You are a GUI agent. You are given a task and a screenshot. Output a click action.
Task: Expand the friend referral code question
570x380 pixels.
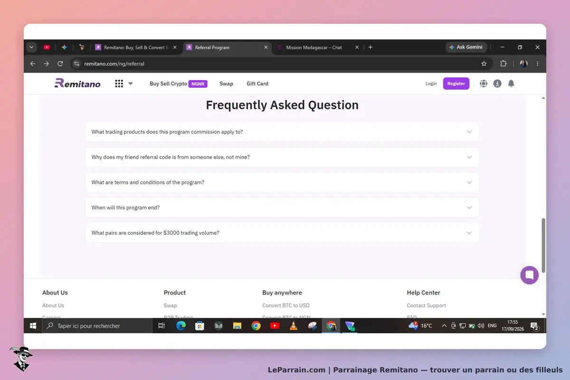coord(282,157)
